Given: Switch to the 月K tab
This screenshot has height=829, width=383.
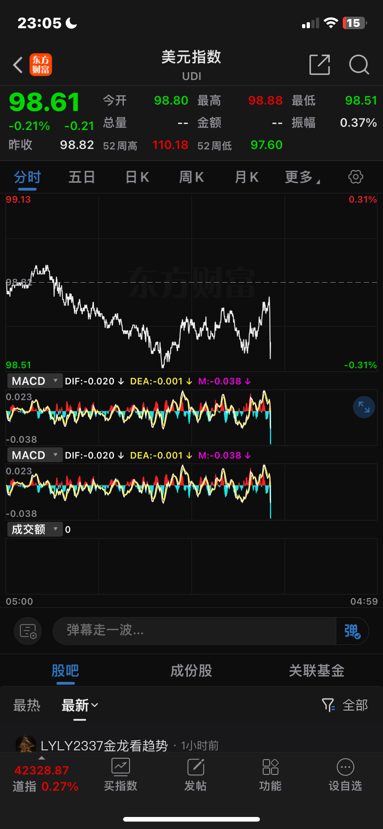Looking at the screenshot, I should click(247, 177).
